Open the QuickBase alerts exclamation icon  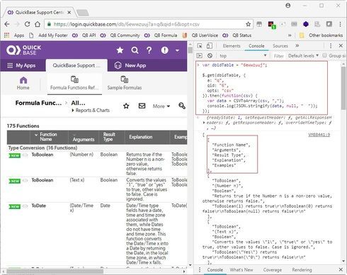pos(164,50)
